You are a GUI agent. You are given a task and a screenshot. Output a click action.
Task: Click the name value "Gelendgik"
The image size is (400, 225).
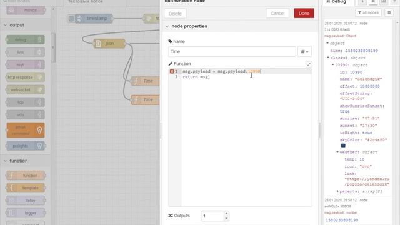pyautogui.click(x=368, y=79)
